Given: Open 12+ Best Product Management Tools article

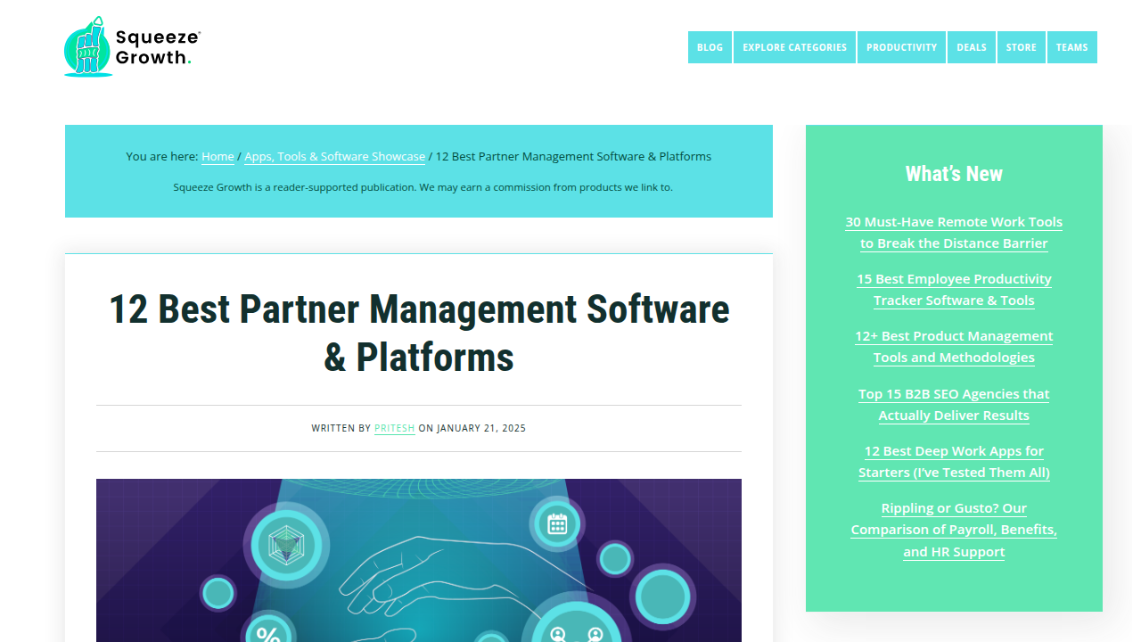Looking at the screenshot, I should [x=954, y=347].
